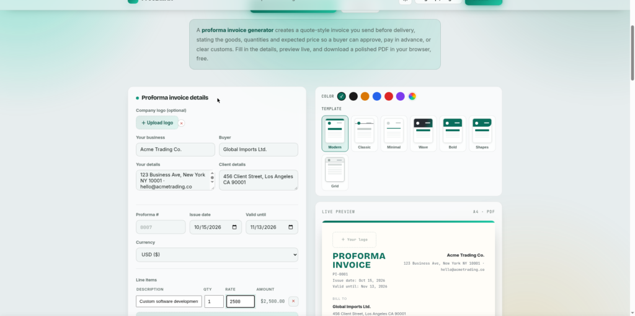
Task: Click the 'Line items' section label
Action: (146, 280)
